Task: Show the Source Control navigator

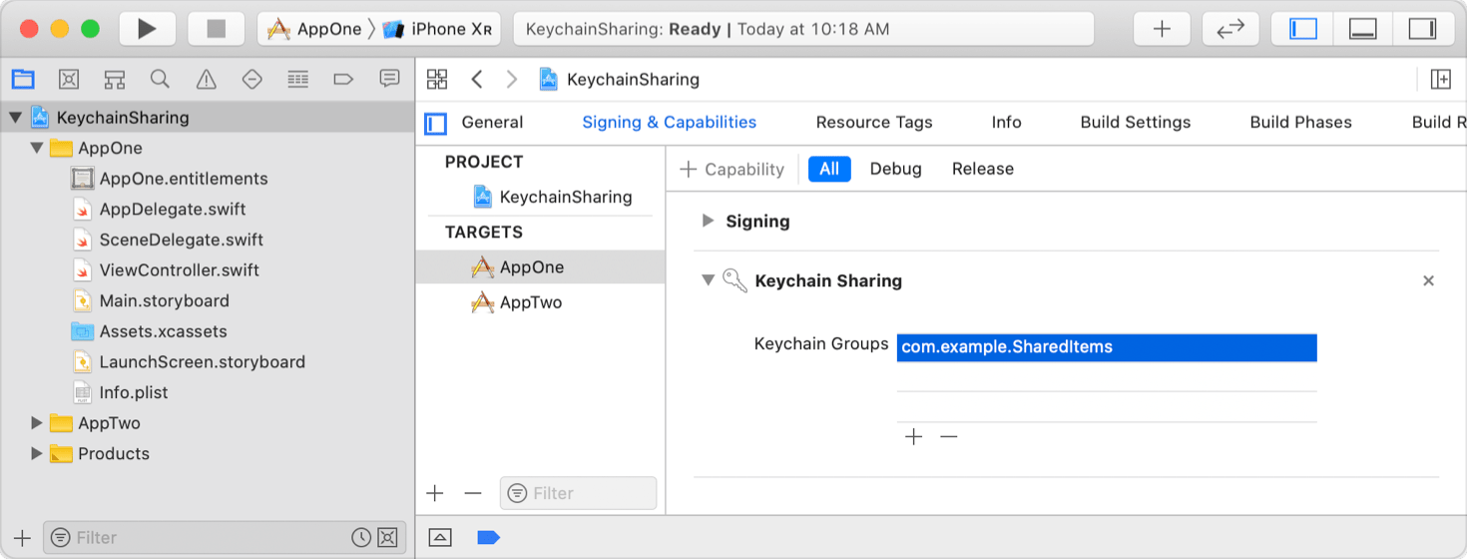Action: (x=69, y=79)
